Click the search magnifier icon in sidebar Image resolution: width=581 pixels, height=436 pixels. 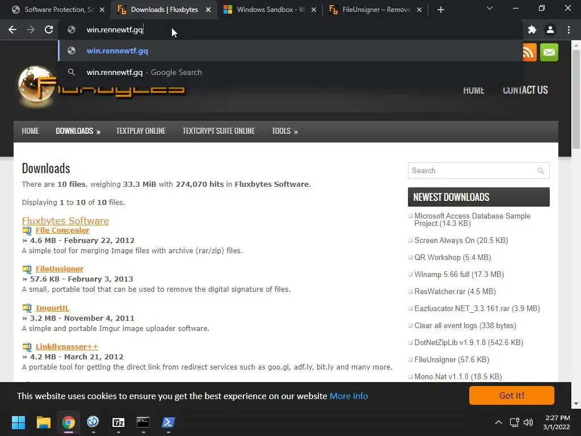tap(541, 171)
